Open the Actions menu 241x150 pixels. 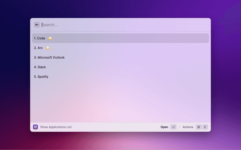[x=188, y=127]
